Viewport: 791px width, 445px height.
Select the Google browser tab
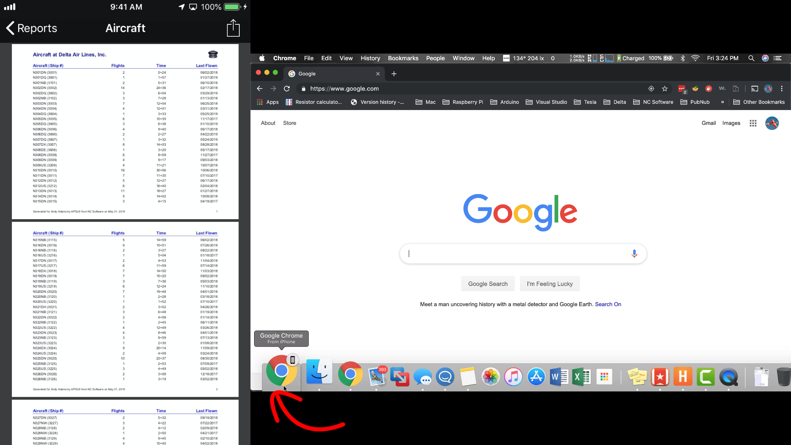tap(334, 74)
